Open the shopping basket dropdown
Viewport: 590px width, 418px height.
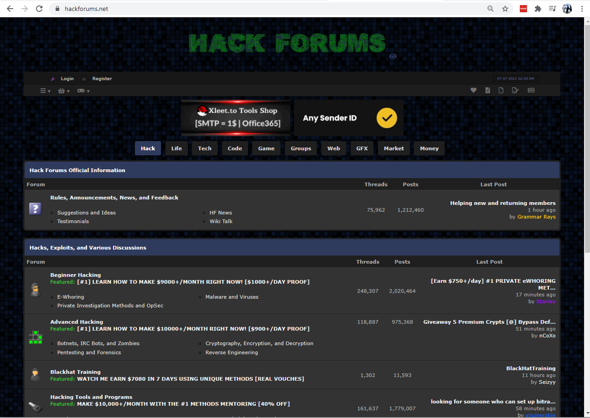64,91
